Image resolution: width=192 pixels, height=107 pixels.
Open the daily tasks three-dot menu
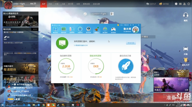coord(35,29)
